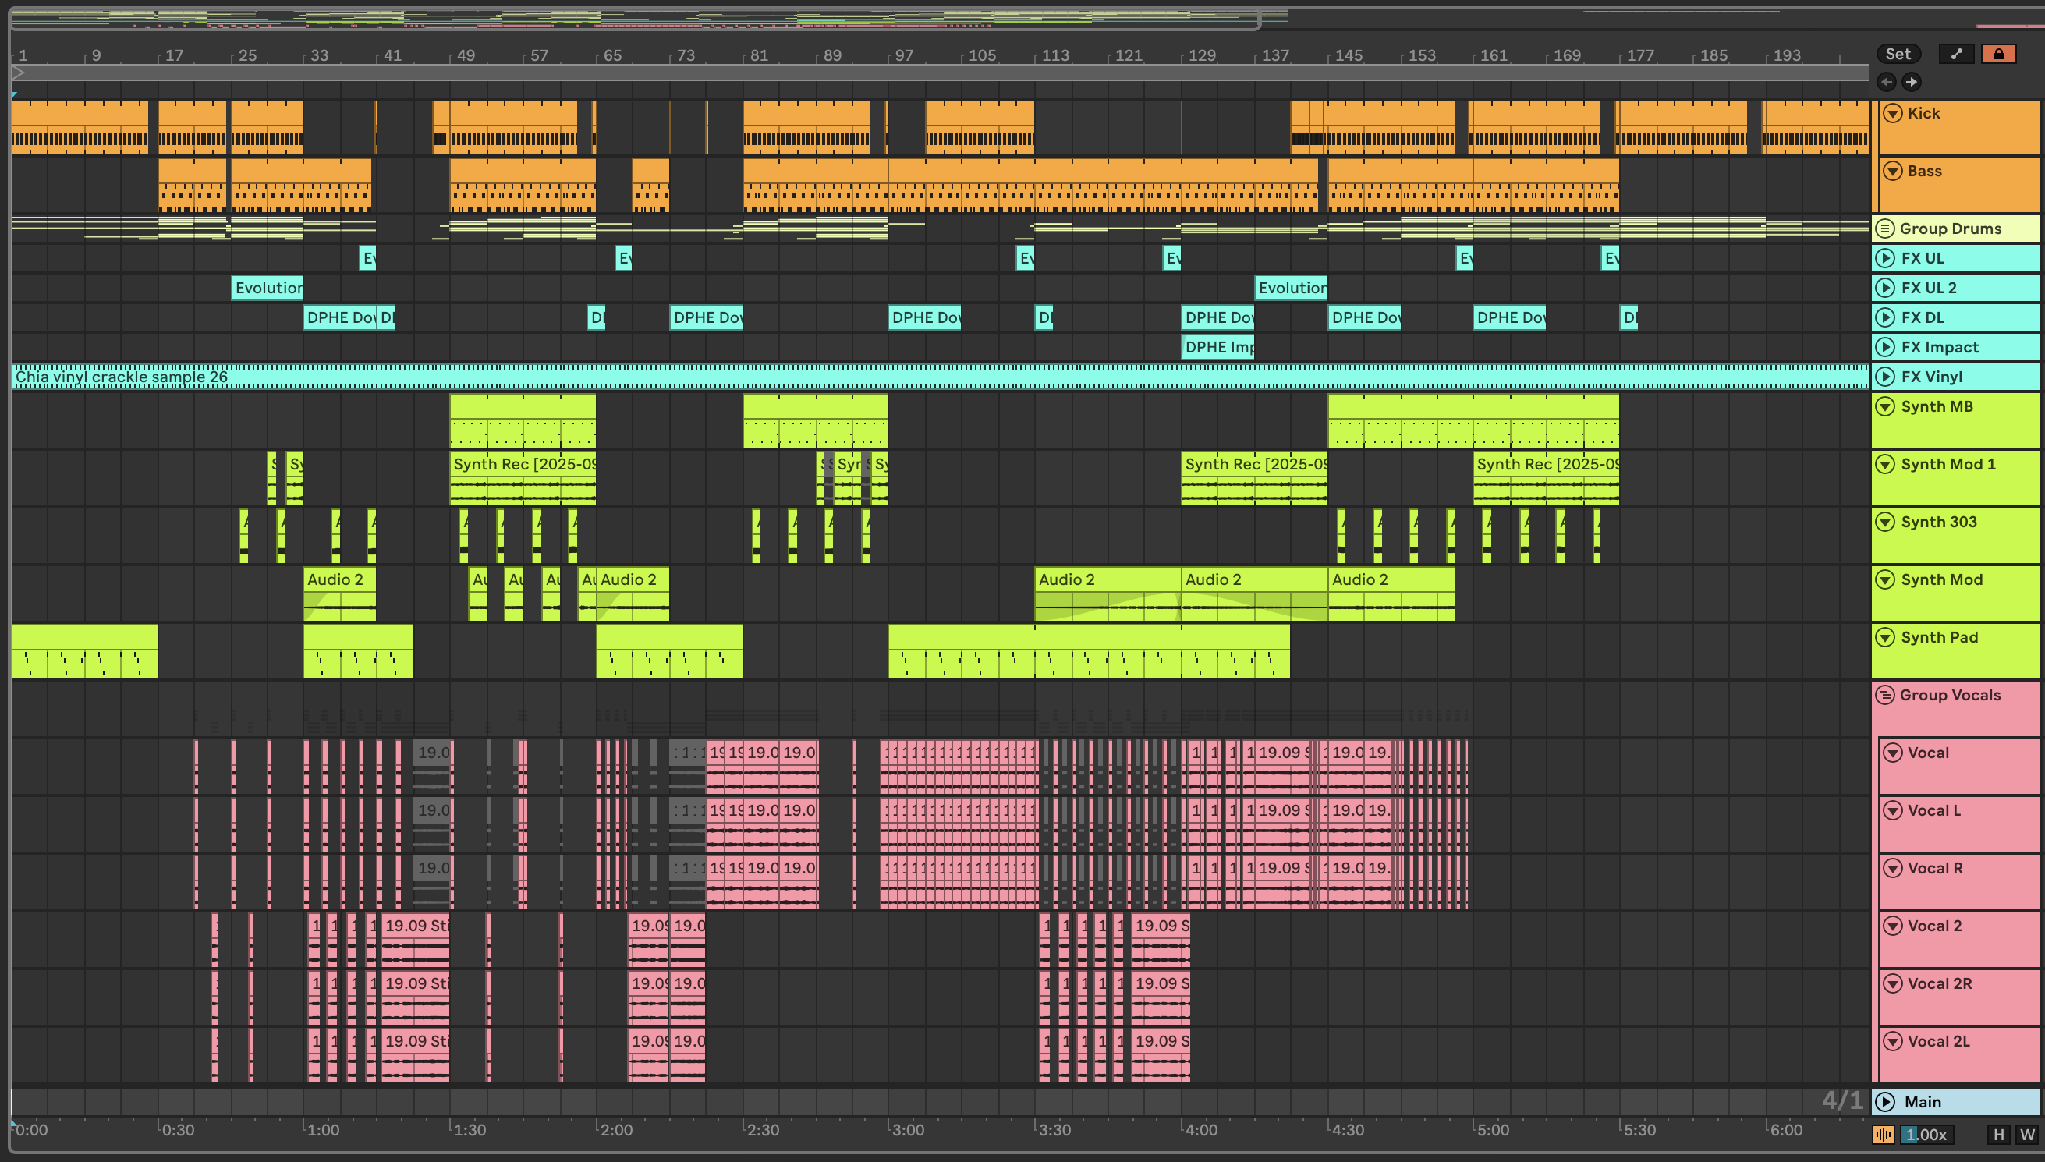The image size is (2045, 1162).
Task: Select the DPHE Imp clip on FX Impact
Action: pos(1217,347)
